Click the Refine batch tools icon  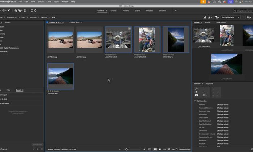pyautogui.click(x=20, y=10)
